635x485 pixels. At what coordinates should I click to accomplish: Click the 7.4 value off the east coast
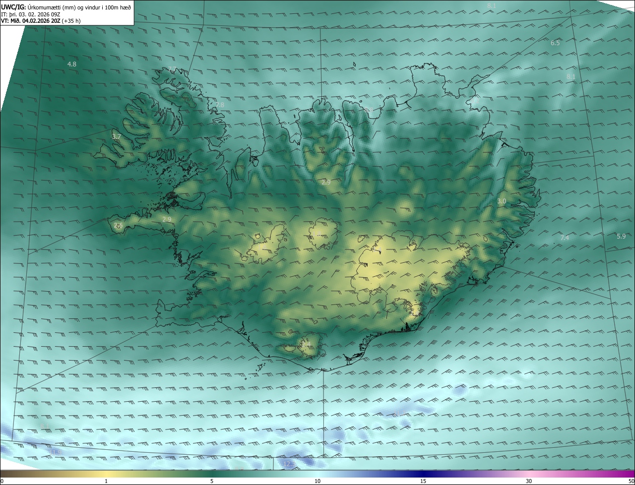(x=565, y=238)
